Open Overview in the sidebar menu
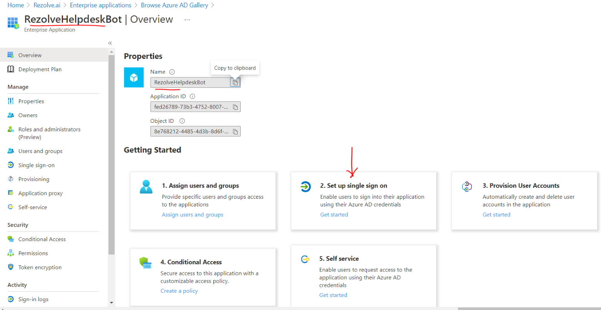The height and width of the screenshot is (310, 601). (x=54, y=55)
